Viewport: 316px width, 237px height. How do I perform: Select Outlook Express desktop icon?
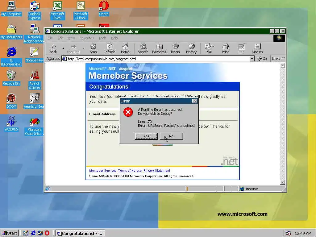(34, 10)
